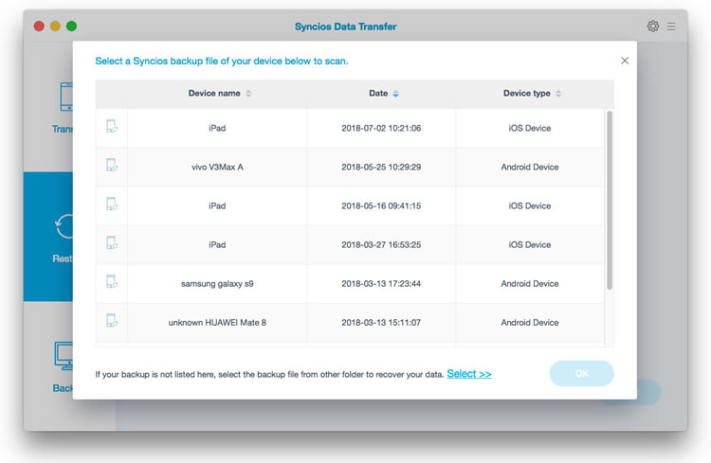Click Android Device in samsung galaxy s9 row

pyautogui.click(x=530, y=284)
